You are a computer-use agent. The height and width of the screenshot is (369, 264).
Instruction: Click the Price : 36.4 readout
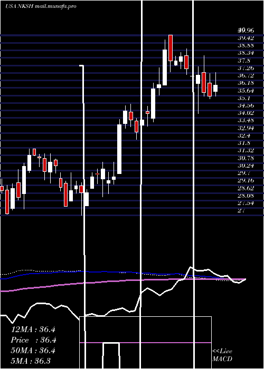(33, 340)
